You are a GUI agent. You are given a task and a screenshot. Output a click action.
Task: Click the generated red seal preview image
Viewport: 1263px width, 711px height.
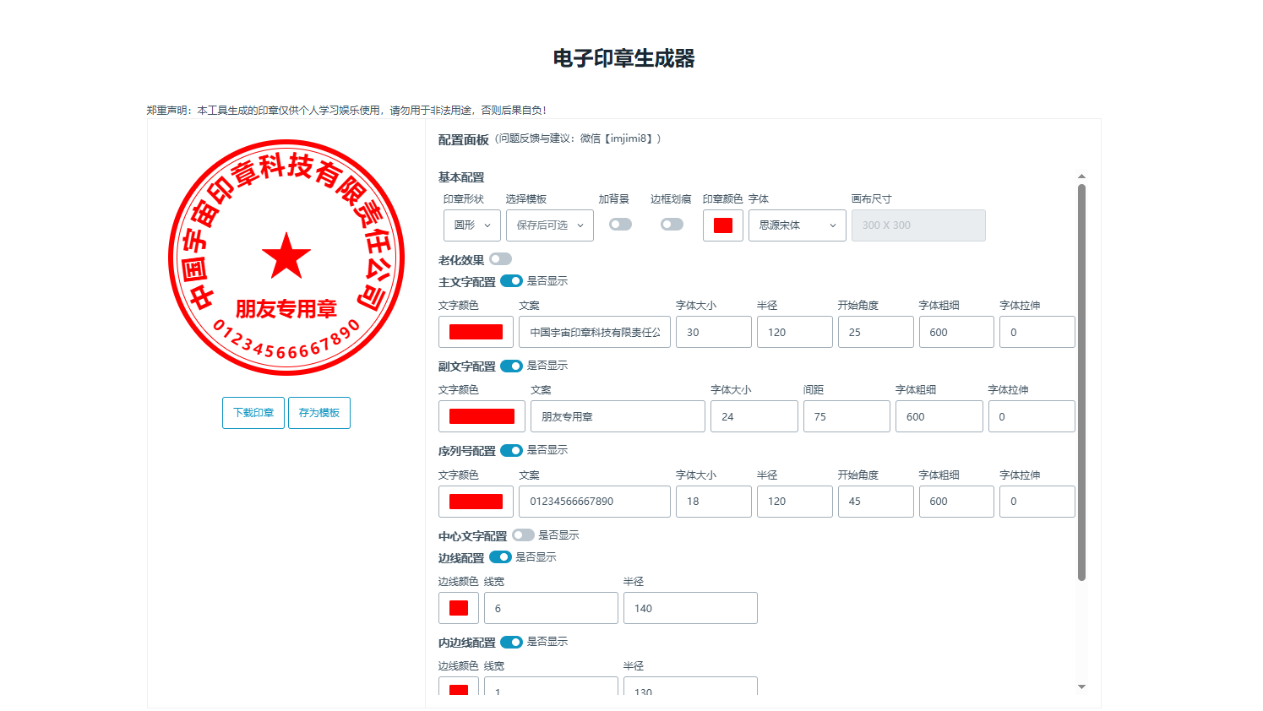point(286,258)
